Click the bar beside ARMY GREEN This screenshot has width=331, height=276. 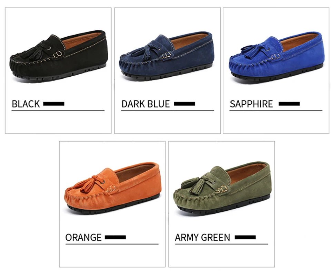[245, 237]
